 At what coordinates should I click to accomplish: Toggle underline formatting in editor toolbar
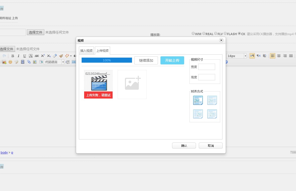tap(24, 56)
